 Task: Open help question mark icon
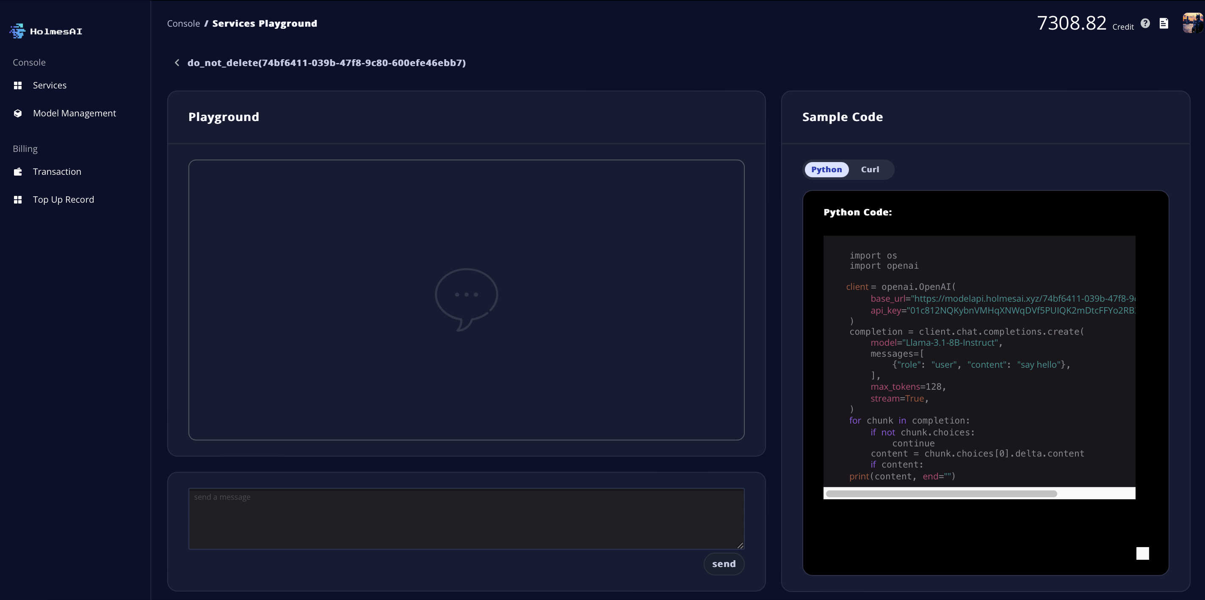tap(1145, 23)
